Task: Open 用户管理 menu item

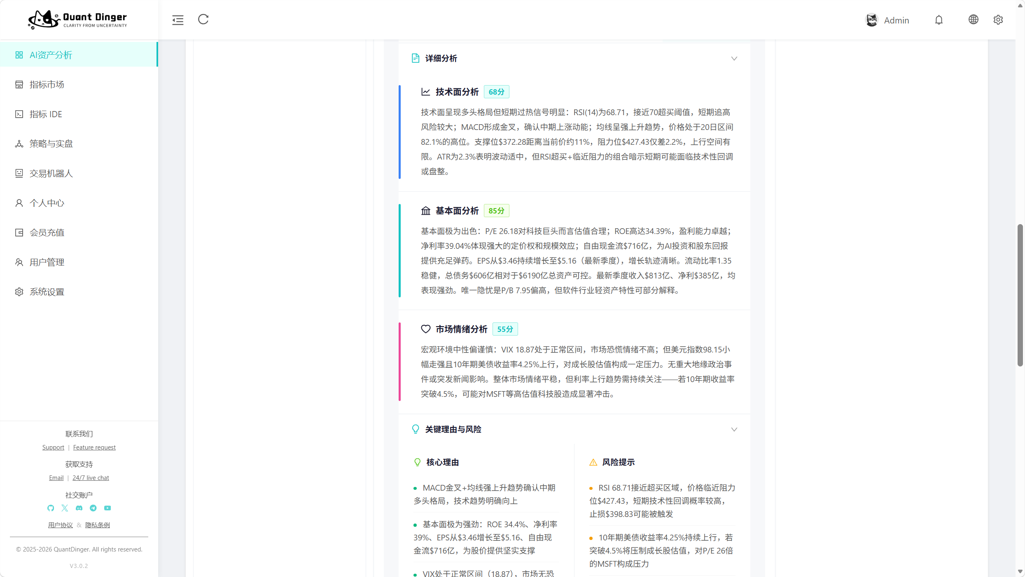Action: click(x=79, y=262)
